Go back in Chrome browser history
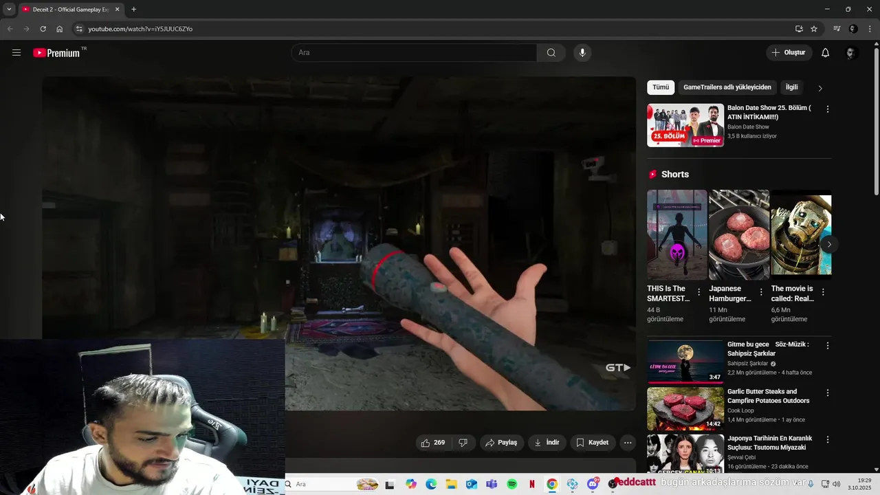The height and width of the screenshot is (495, 880). pyautogui.click(x=10, y=29)
